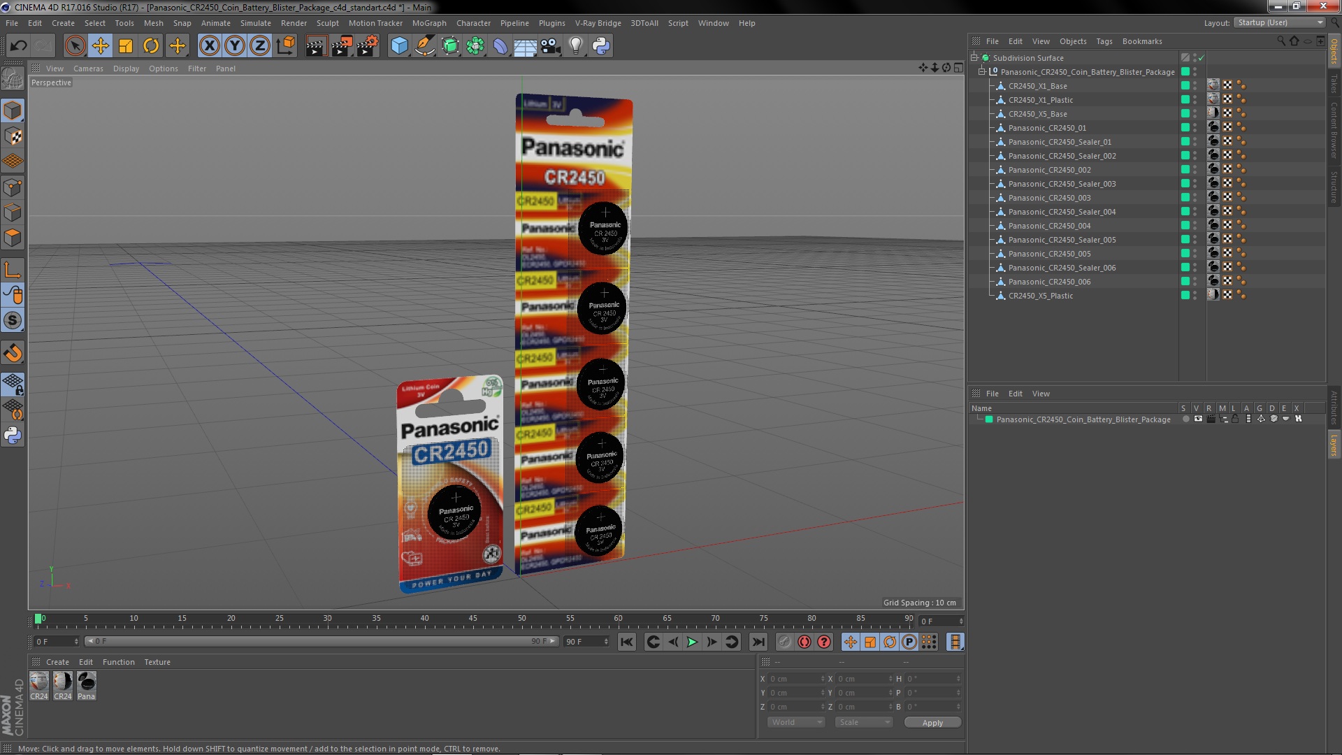This screenshot has width=1342, height=755.
Task: Activate the Rotate tool
Action: [x=151, y=46]
